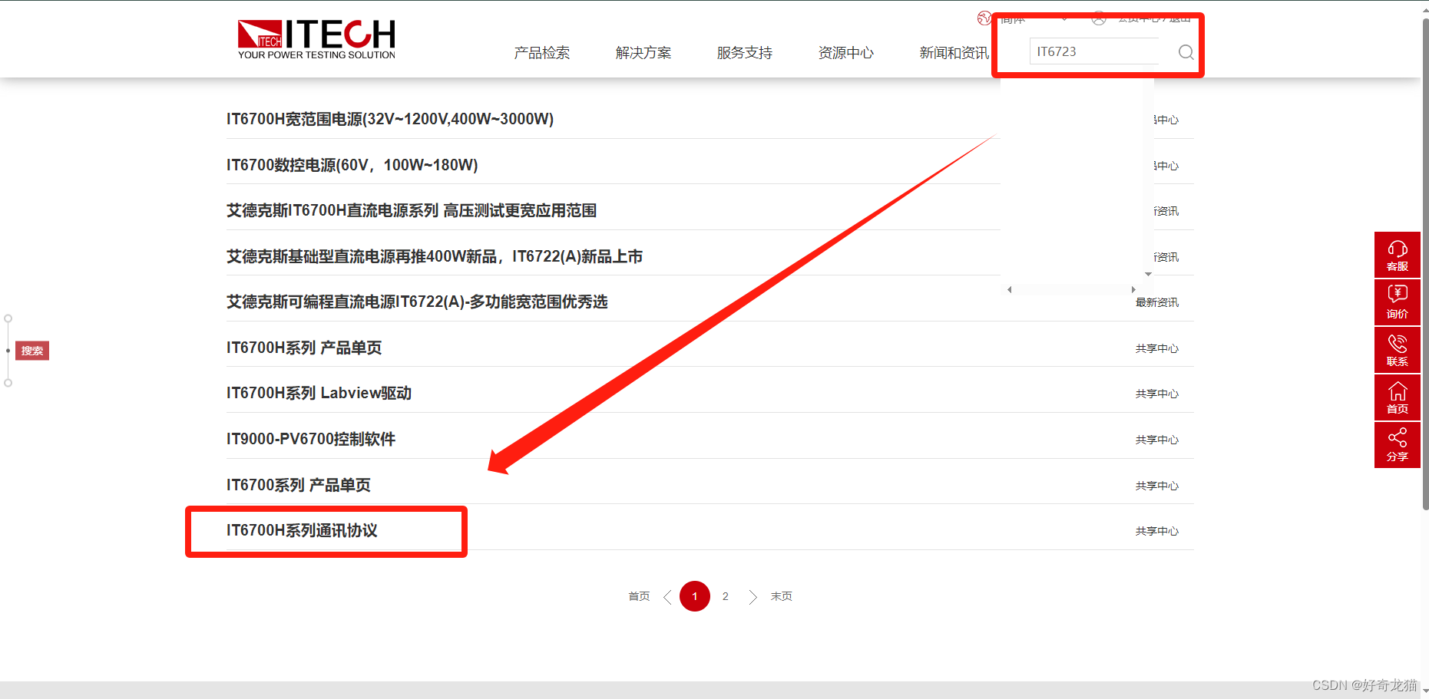The height and width of the screenshot is (699, 1429).
Task: Open the 新闻和资讯 menu
Action: (954, 53)
